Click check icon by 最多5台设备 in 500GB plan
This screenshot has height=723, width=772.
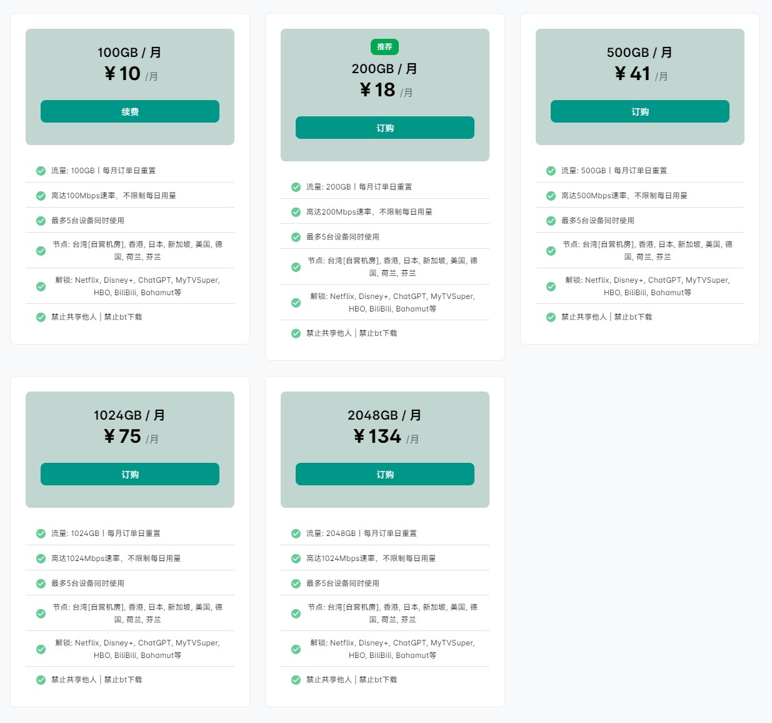click(x=551, y=221)
